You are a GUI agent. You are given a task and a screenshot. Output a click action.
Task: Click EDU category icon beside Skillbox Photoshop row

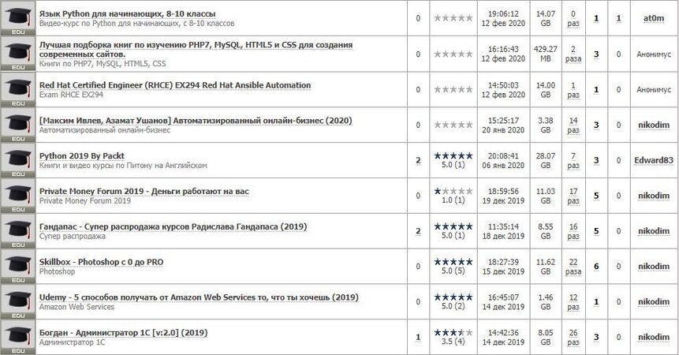click(17, 266)
